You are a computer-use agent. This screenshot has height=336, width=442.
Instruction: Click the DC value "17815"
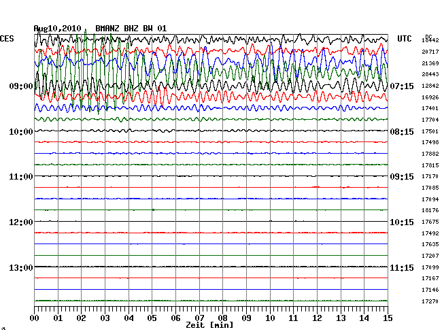[x=430, y=165]
